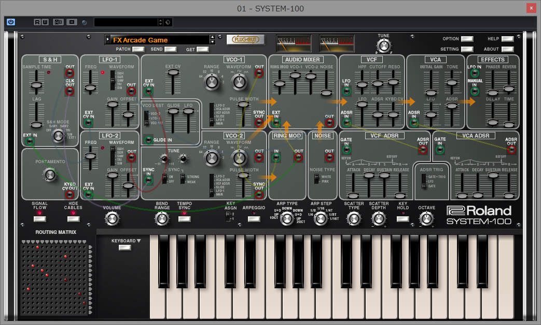Click the VCO-1 EXT CV IN jack

pos(149,91)
